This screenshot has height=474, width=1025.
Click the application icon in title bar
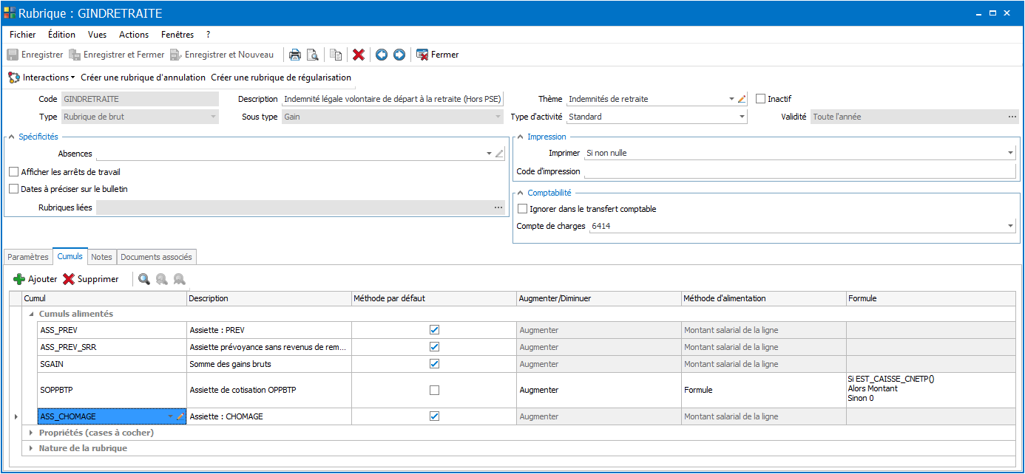pos(10,13)
